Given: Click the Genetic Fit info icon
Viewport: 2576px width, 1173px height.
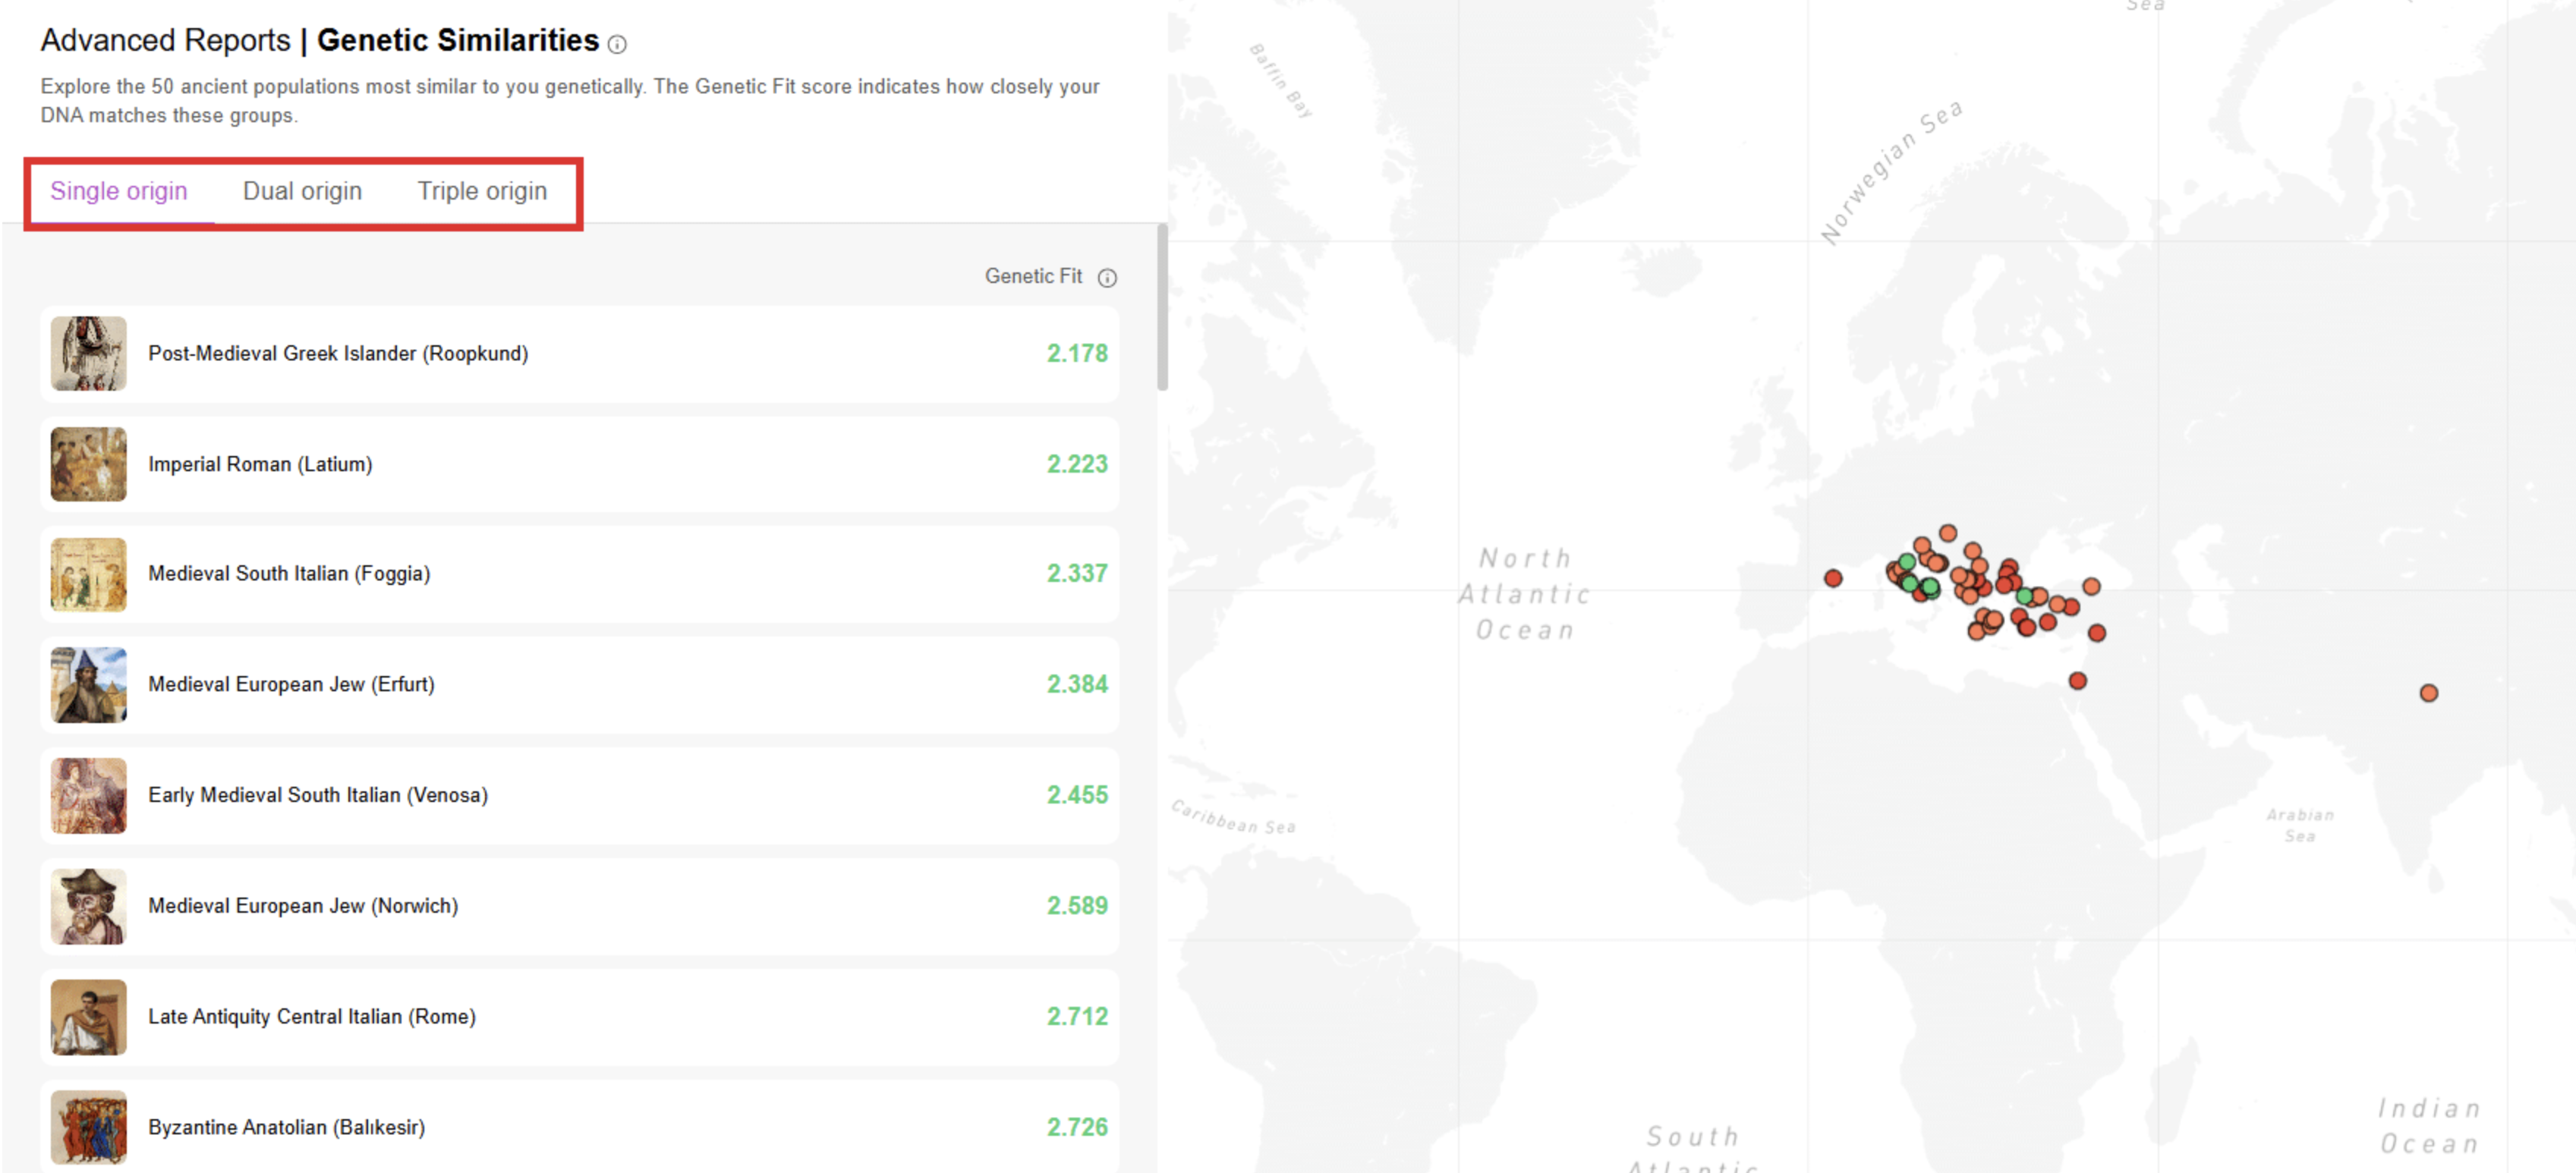Looking at the screenshot, I should [x=1106, y=278].
